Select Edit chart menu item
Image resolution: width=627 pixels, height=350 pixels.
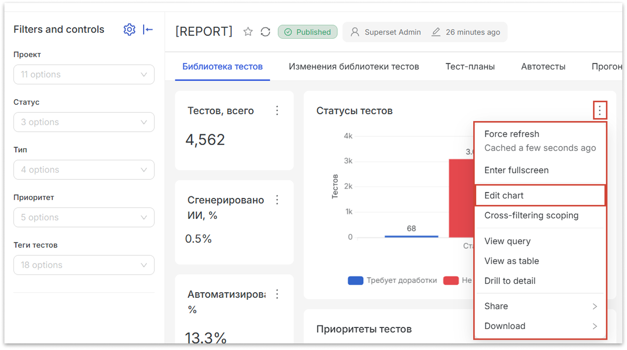[x=540, y=196]
